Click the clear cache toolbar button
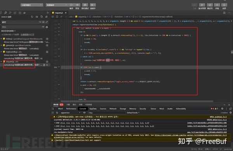233x151 pixels. click(x=93, y=5)
